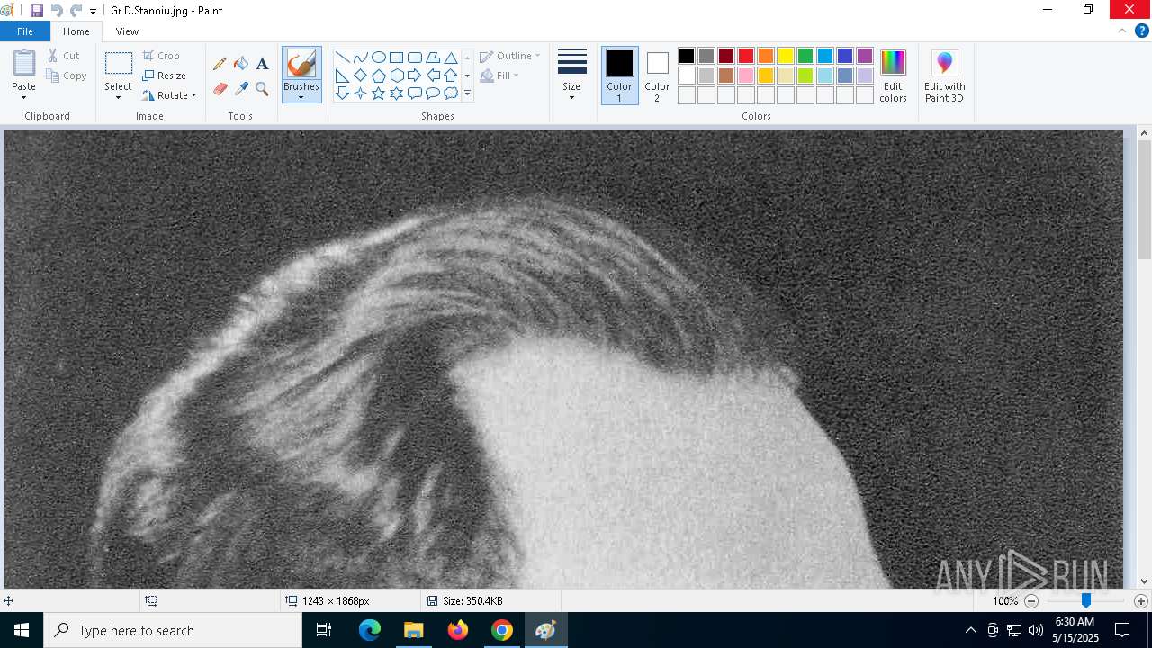Open Customize Quick Access Toolbar arrow
Image resolution: width=1152 pixels, height=648 pixels.
click(x=93, y=12)
